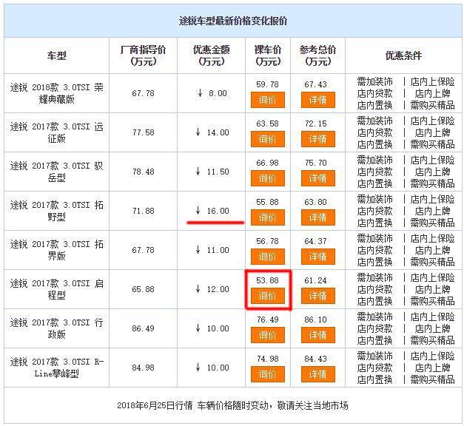464x426 pixels.
Task: Click the 厂商指导价 column header
Action: click(144, 55)
